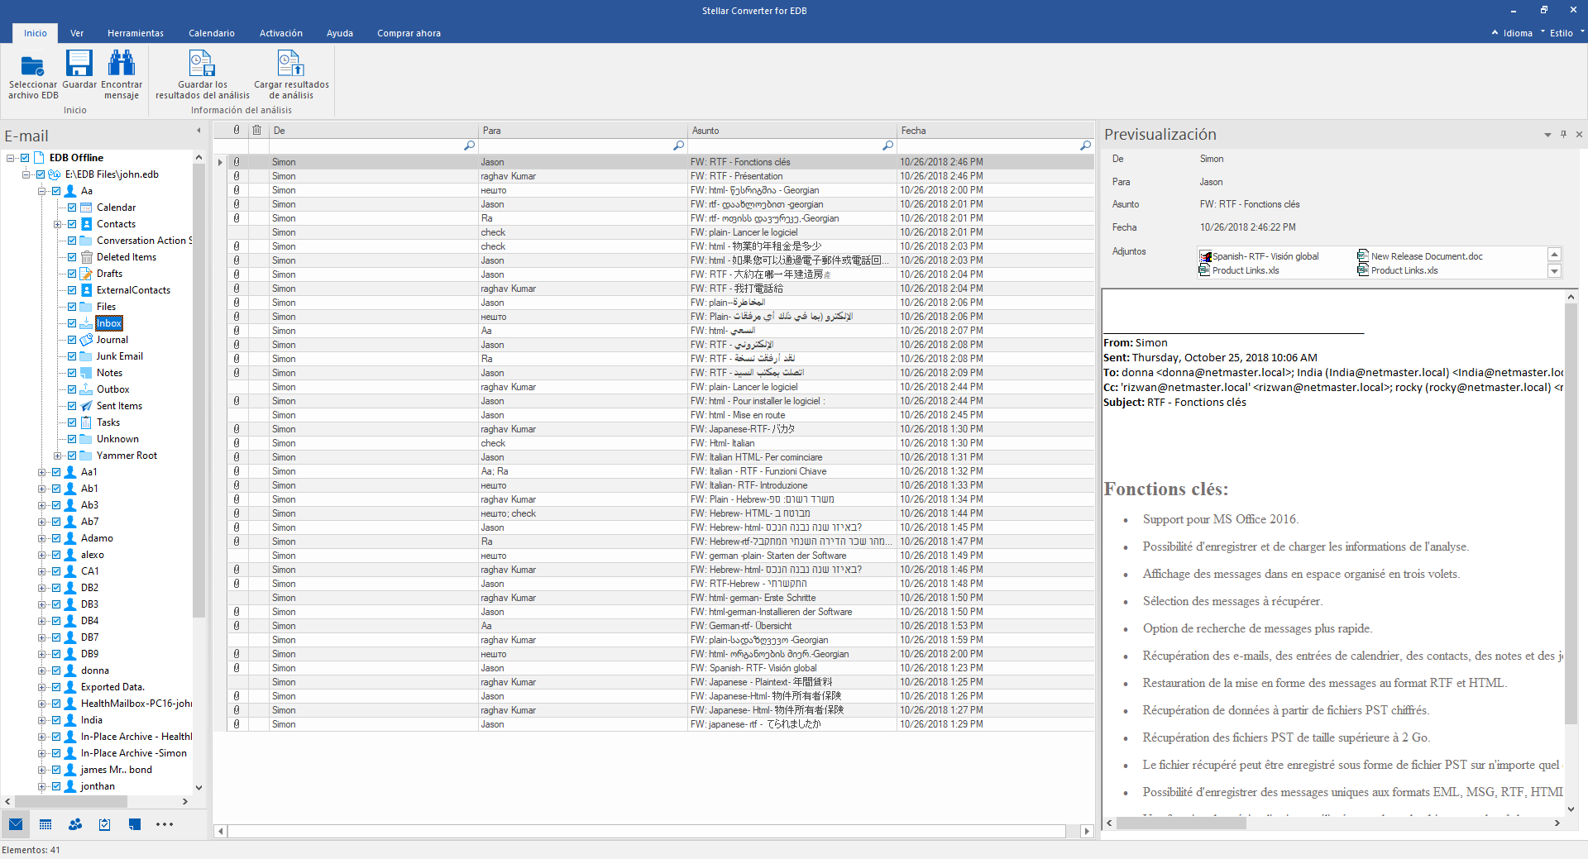1588x859 pixels.
Task: Click the Guardar save icon
Action: click(x=79, y=64)
